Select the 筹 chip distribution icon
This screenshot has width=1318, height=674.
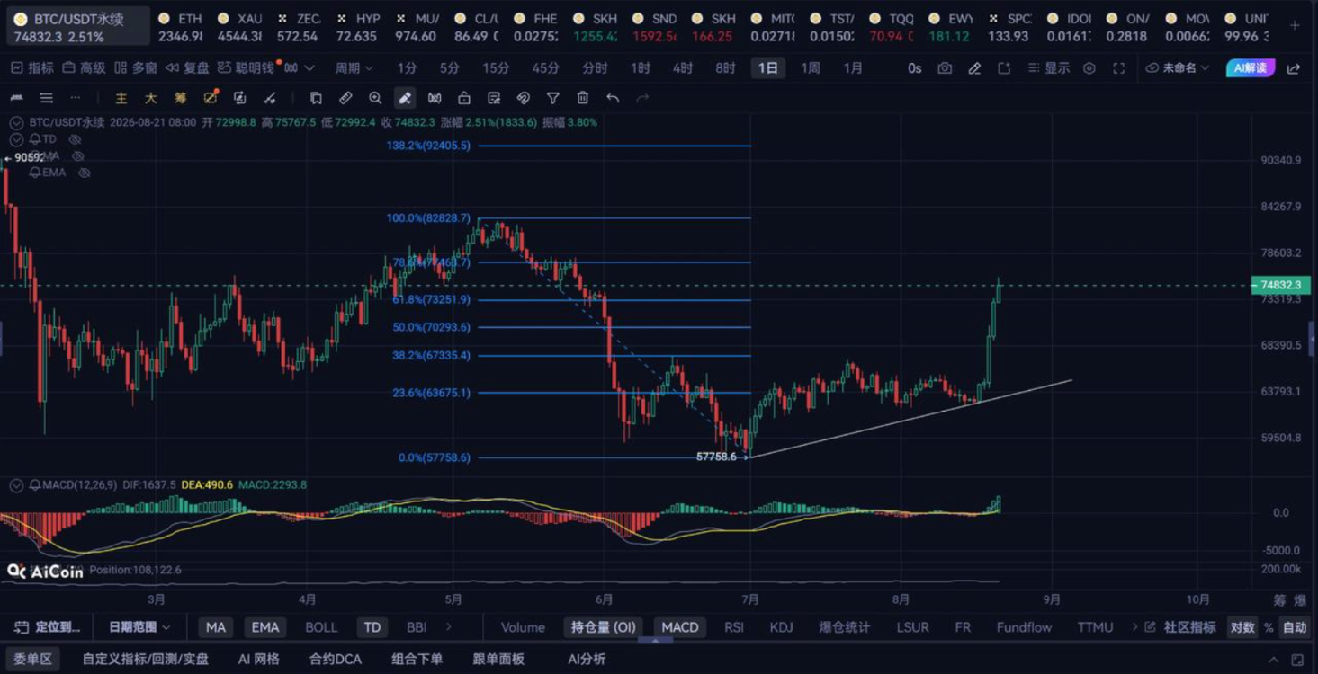[x=181, y=98]
